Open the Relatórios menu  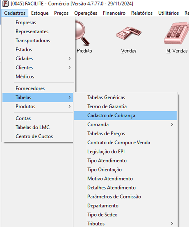click(142, 13)
